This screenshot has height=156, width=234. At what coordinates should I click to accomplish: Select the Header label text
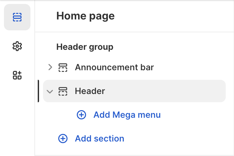click(90, 91)
